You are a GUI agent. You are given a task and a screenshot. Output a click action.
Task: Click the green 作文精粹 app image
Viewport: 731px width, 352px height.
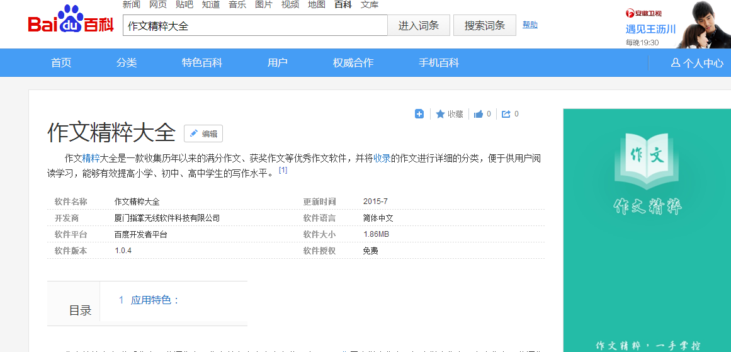[x=647, y=230]
